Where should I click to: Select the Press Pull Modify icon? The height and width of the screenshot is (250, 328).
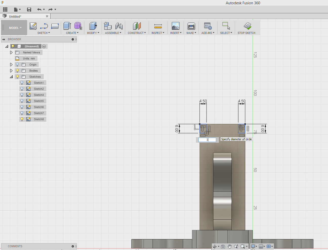pos(93,26)
